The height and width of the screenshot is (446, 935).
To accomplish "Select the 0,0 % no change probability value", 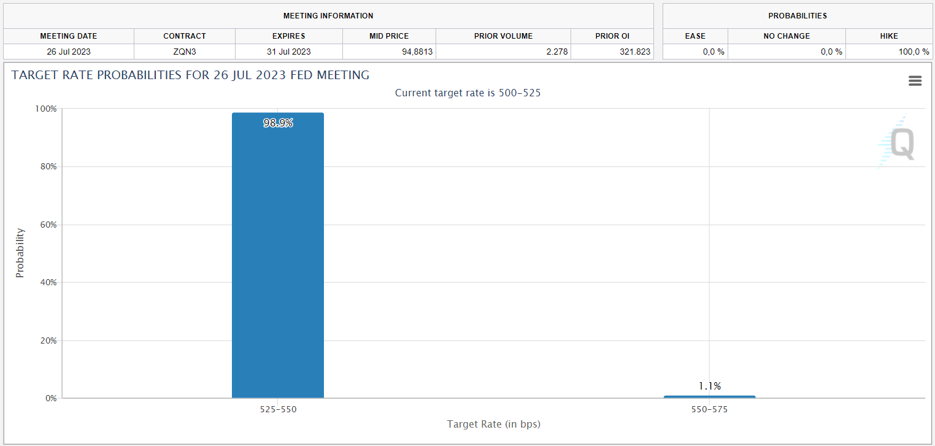I will point(831,52).
